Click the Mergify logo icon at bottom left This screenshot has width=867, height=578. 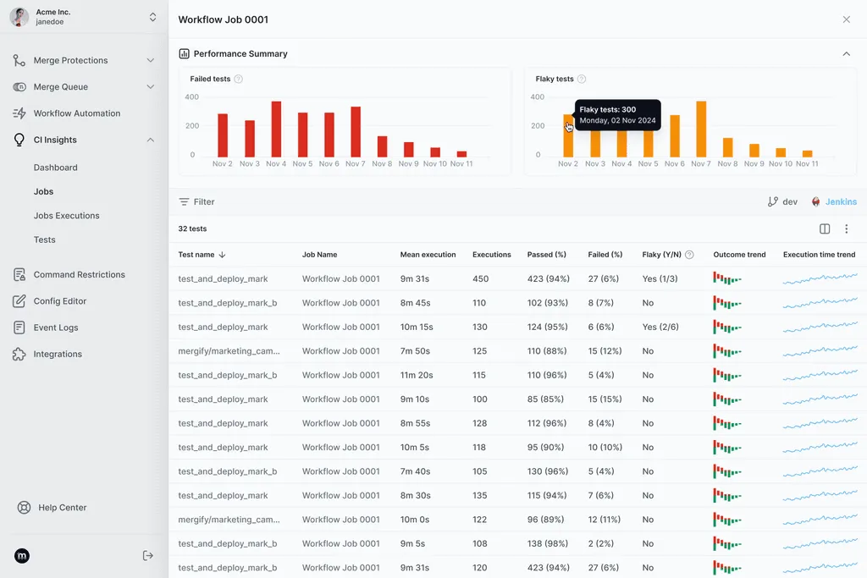[x=22, y=556]
